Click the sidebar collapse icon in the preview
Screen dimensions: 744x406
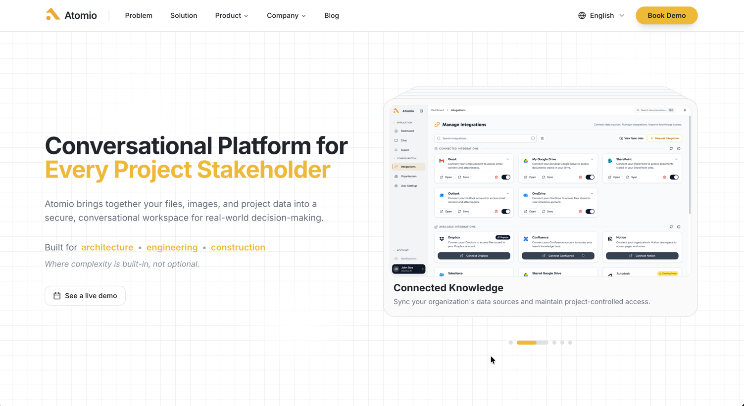tap(421, 111)
